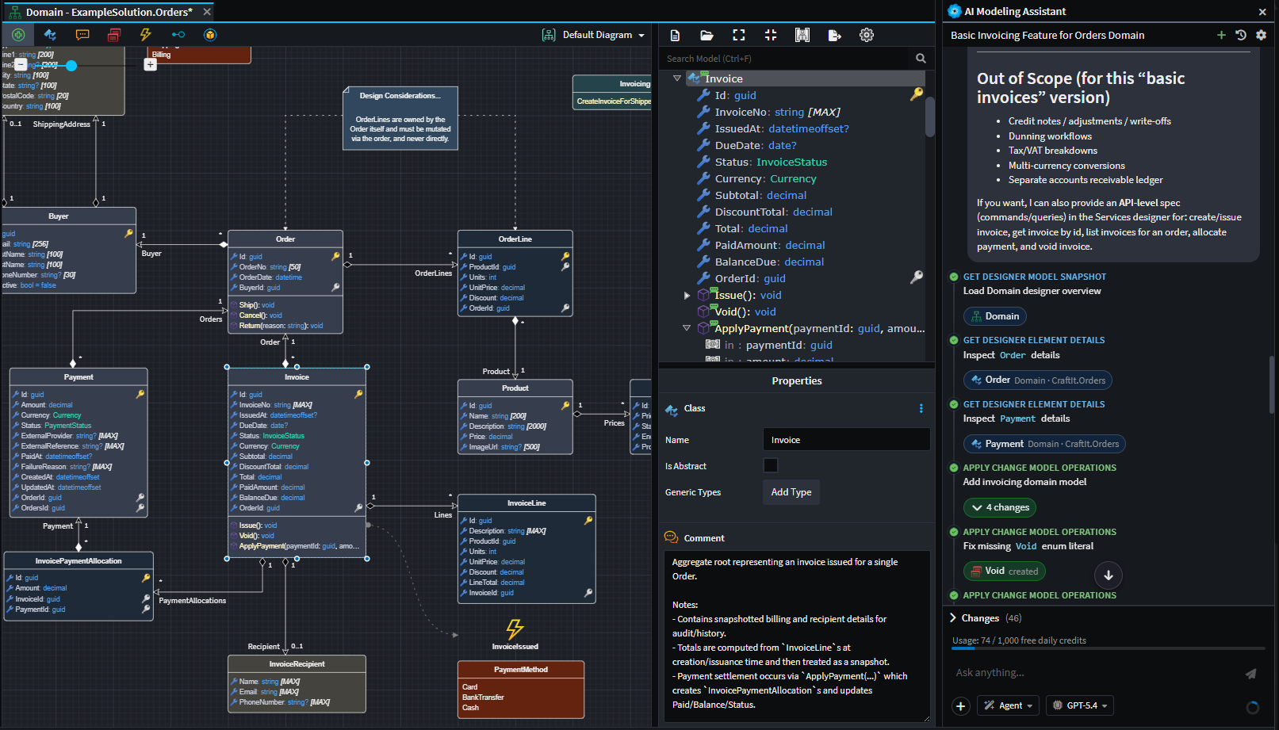
Task: Click the Add Type button
Action: (x=791, y=492)
